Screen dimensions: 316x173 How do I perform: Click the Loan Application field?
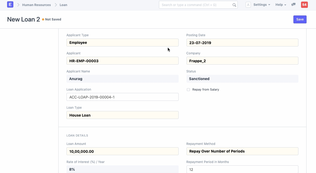pos(122,97)
